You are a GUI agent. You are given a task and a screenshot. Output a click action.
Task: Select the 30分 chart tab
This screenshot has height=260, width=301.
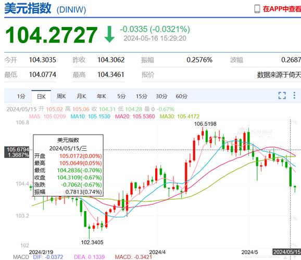tap(161, 96)
